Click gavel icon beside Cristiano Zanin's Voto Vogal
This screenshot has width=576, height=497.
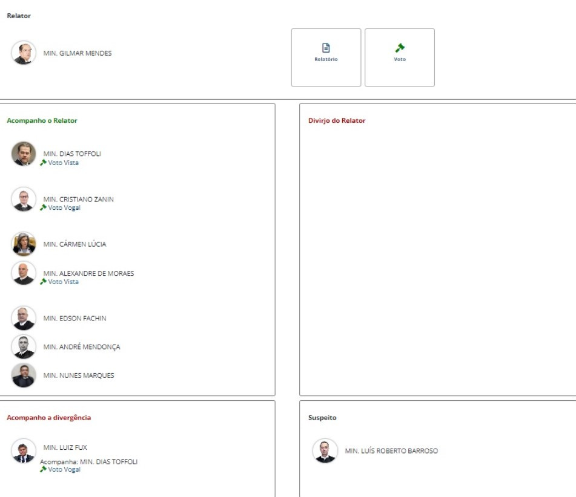44,208
